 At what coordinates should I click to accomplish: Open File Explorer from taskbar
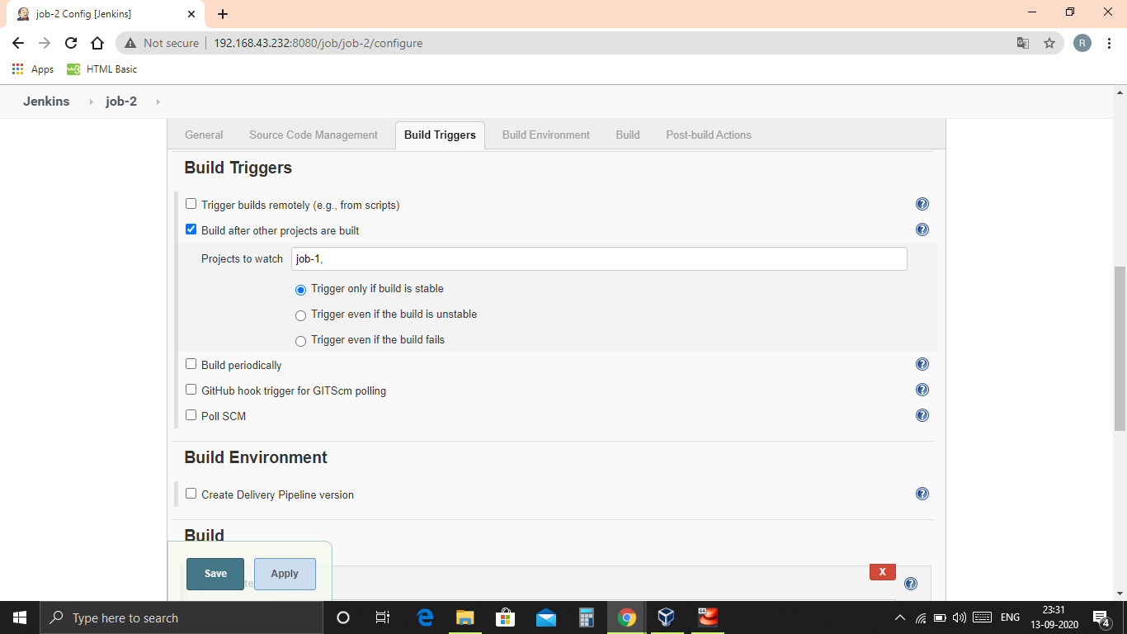[465, 617]
